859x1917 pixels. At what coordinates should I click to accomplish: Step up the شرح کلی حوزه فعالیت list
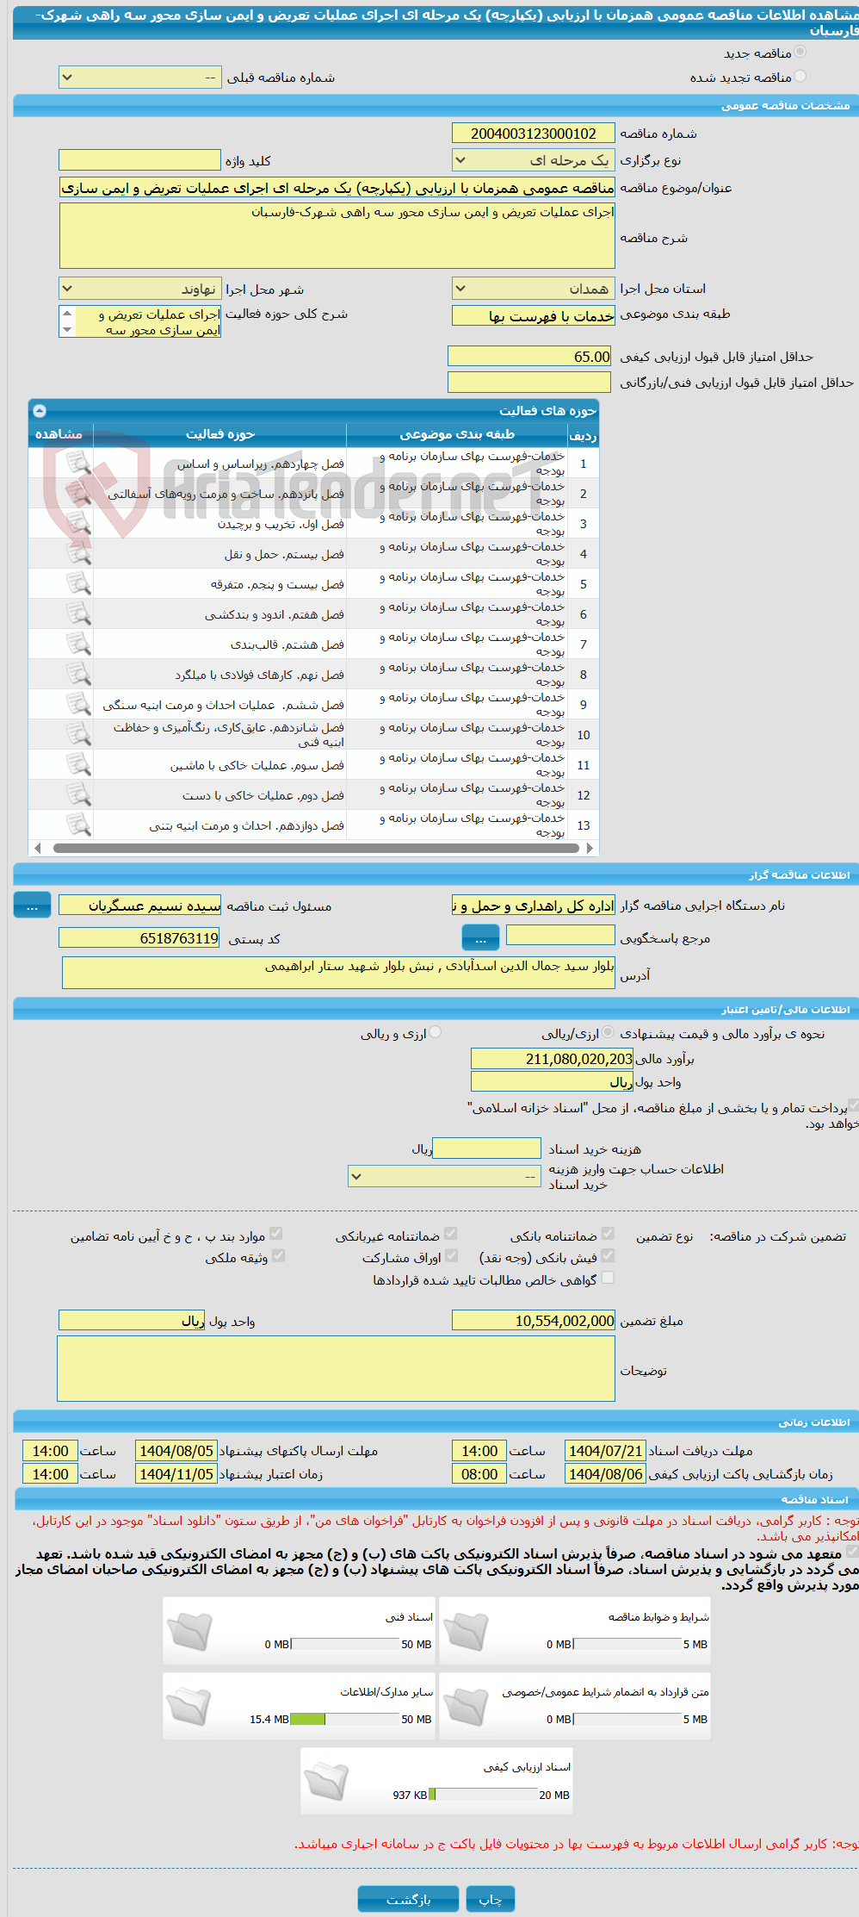67,314
